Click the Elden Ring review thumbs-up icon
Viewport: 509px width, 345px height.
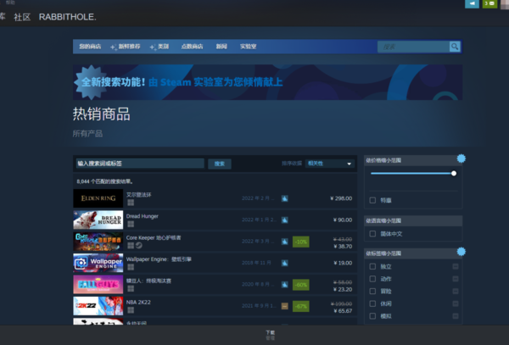(x=285, y=198)
